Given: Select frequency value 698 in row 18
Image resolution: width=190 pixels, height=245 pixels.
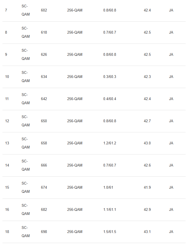Looking at the screenshot, I should coord(44,232).
